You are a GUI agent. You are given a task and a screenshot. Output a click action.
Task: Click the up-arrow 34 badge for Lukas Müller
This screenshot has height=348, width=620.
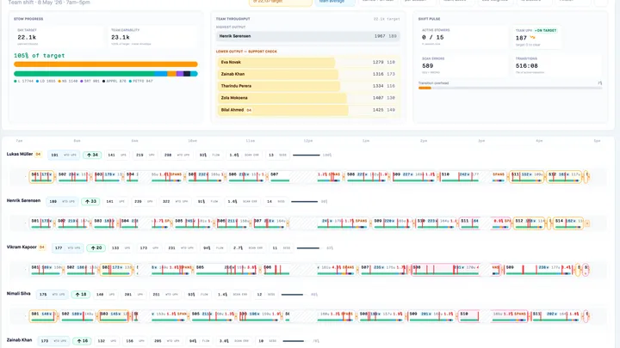pyautogui.click(x=92, y=155)
